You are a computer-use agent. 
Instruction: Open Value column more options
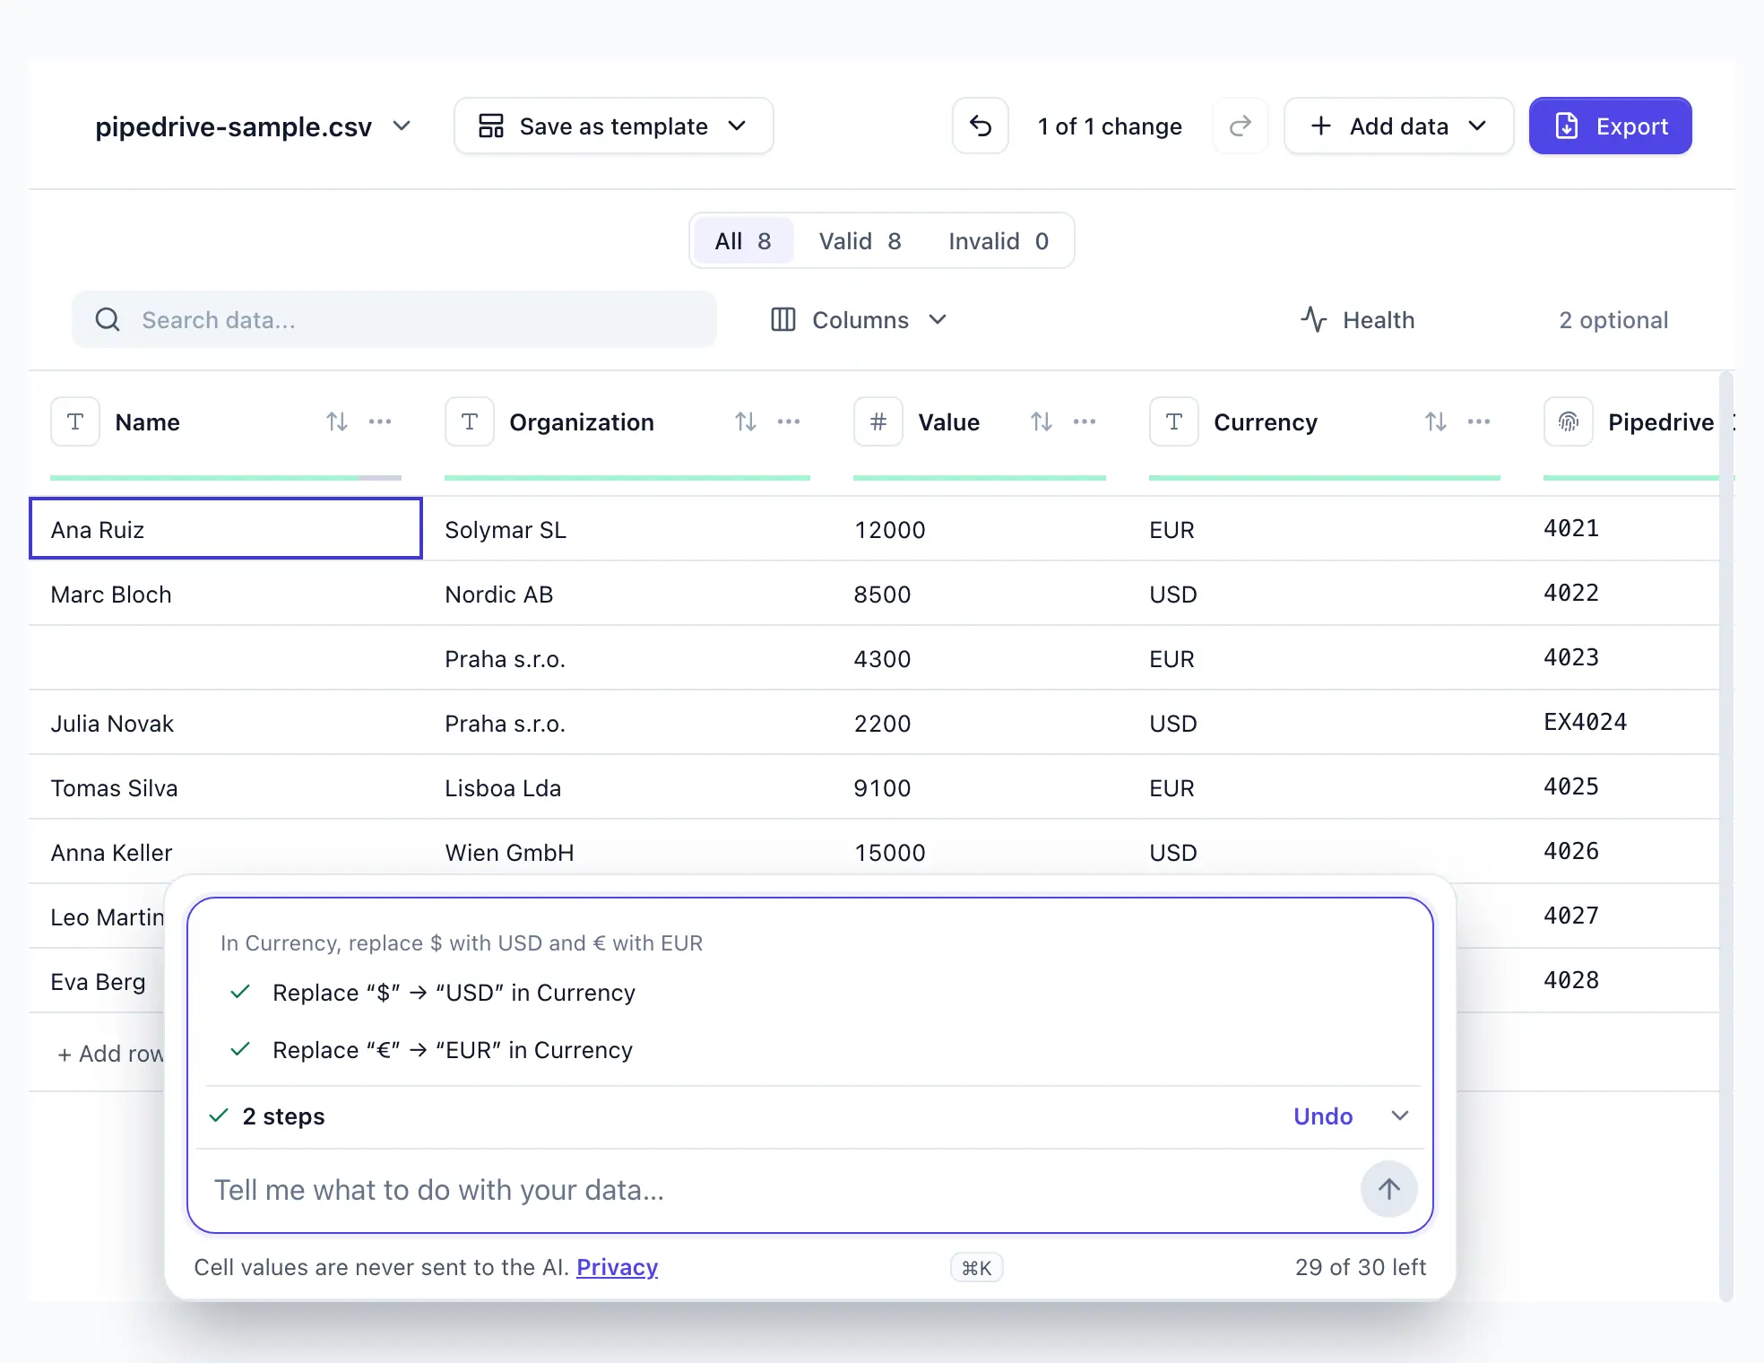coord(1085,421)
